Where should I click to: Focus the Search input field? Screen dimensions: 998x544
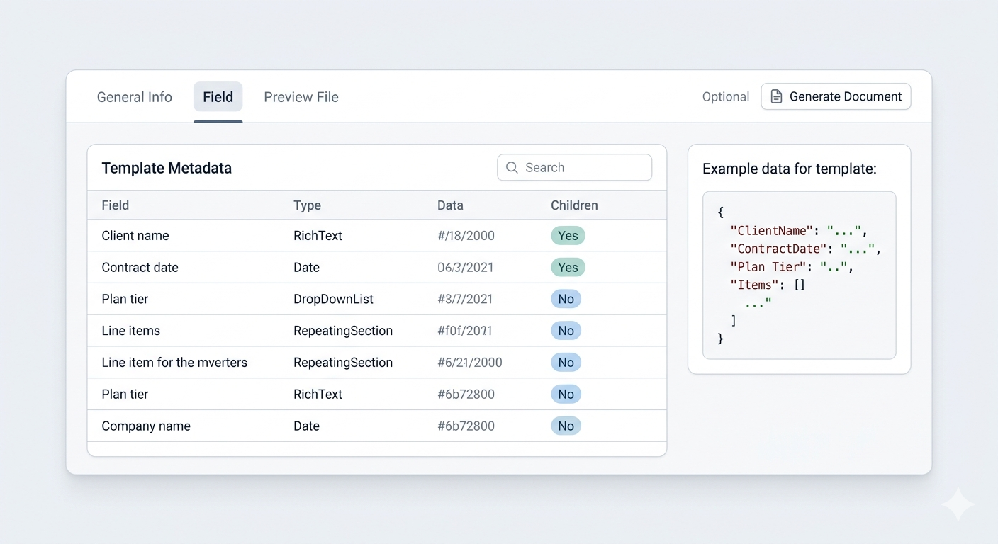tap(574, 168)
